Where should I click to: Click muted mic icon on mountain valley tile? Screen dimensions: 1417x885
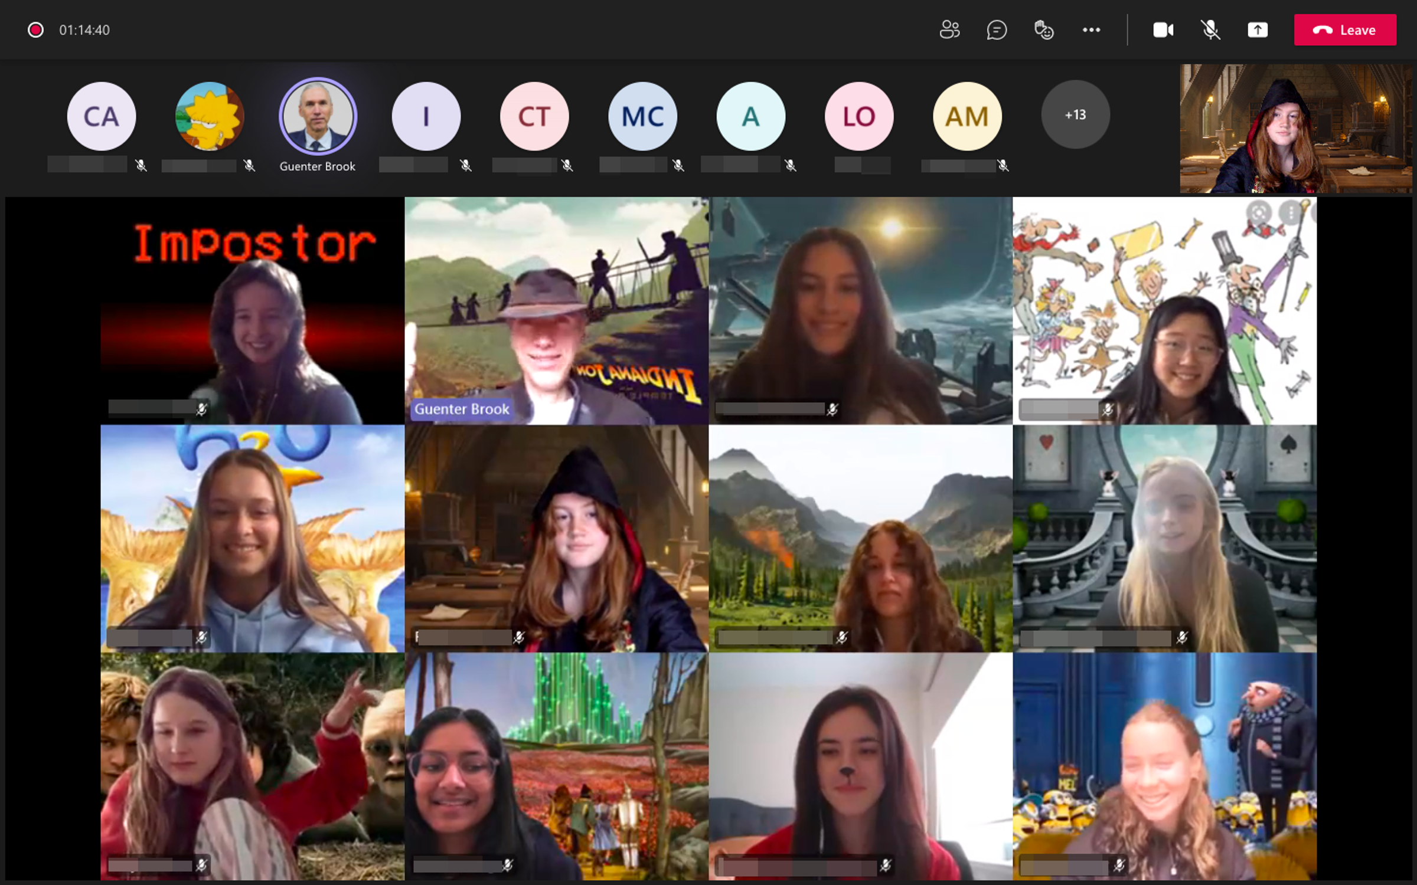[x=842, y=637]
